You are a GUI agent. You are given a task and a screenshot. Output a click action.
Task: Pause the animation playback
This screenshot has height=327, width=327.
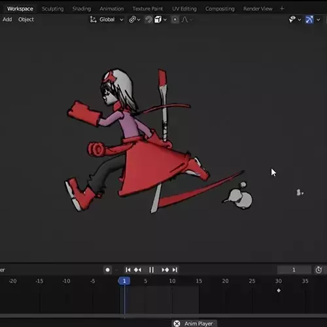click(152, 270)
